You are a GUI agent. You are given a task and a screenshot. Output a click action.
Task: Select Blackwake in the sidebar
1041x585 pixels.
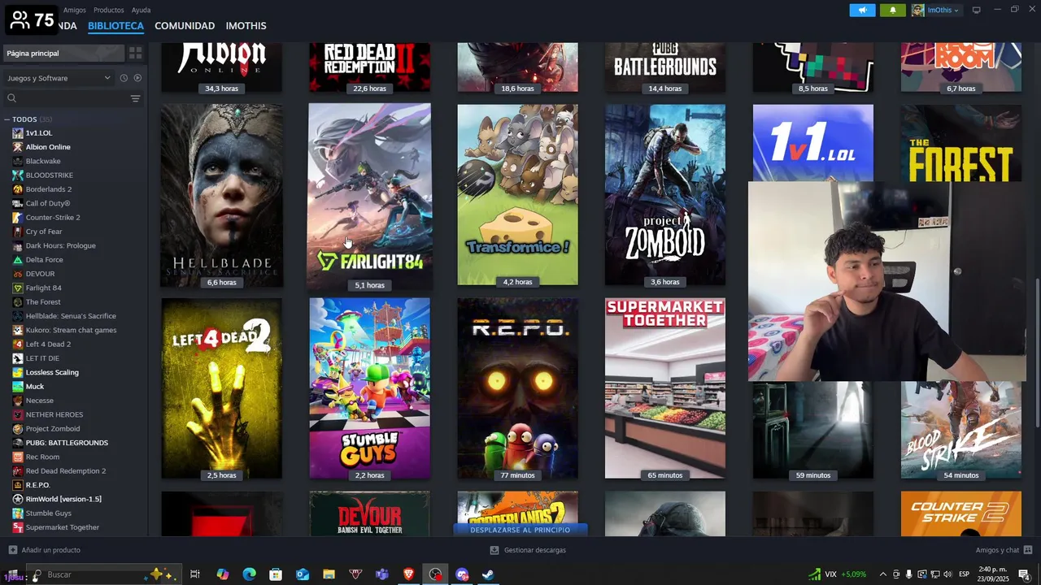[x=43, y=161]
